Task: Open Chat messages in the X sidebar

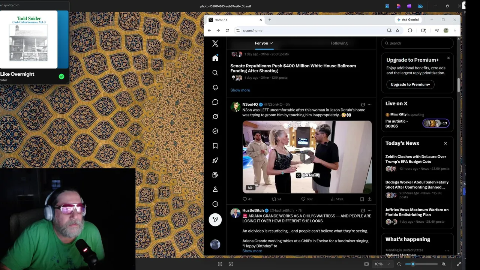Action: (x=215, y=102)
